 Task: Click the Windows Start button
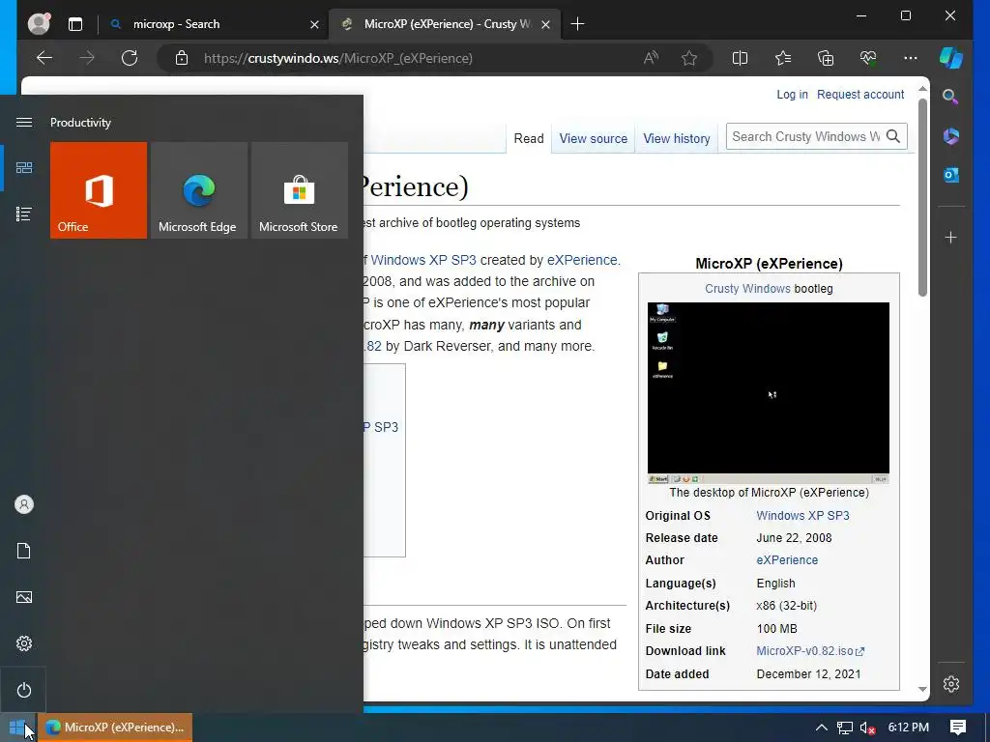17,728
